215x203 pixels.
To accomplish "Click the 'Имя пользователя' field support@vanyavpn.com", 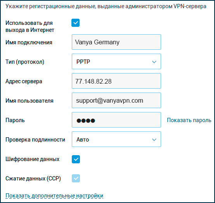I will coord(116,100).
